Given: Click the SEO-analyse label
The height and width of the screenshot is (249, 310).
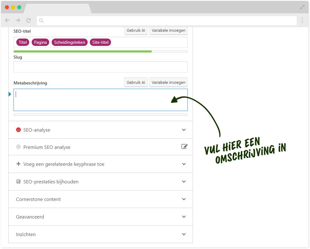Looking at the screenshot, I should (37, 130).
